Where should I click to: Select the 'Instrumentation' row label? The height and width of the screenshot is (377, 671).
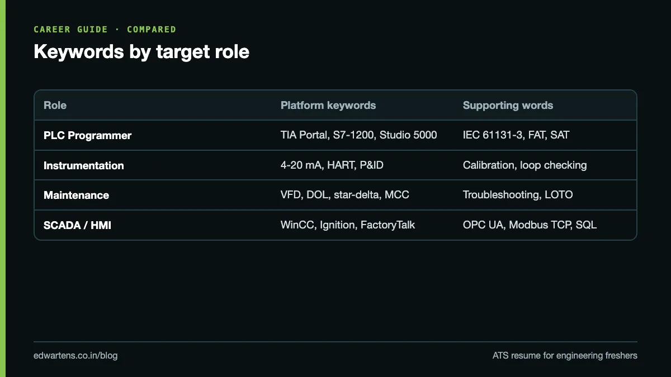click(x=84, y=165)
